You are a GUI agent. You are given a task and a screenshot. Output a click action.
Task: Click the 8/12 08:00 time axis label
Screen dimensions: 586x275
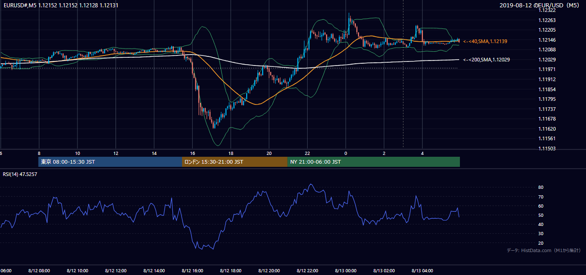pos(39,271)
